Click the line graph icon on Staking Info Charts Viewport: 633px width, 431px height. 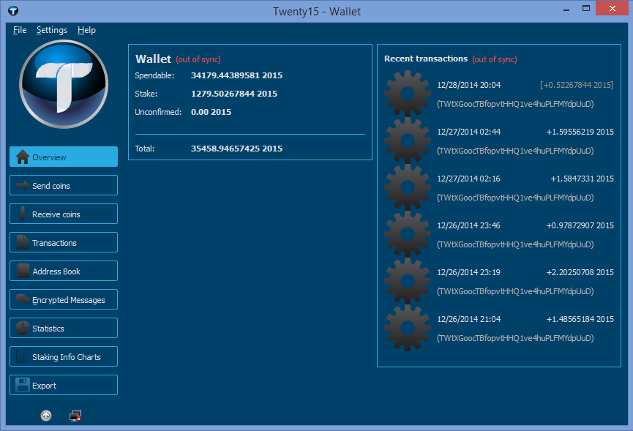click(22, 356)
